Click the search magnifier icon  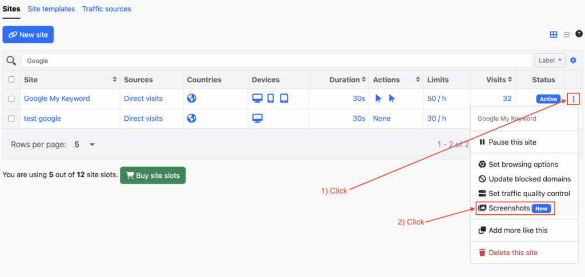[11, 60]
